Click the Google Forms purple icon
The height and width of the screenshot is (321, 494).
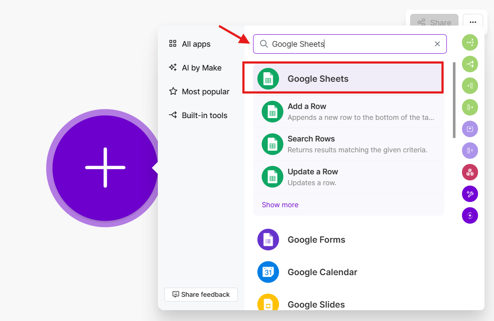[x=268, y=240]
